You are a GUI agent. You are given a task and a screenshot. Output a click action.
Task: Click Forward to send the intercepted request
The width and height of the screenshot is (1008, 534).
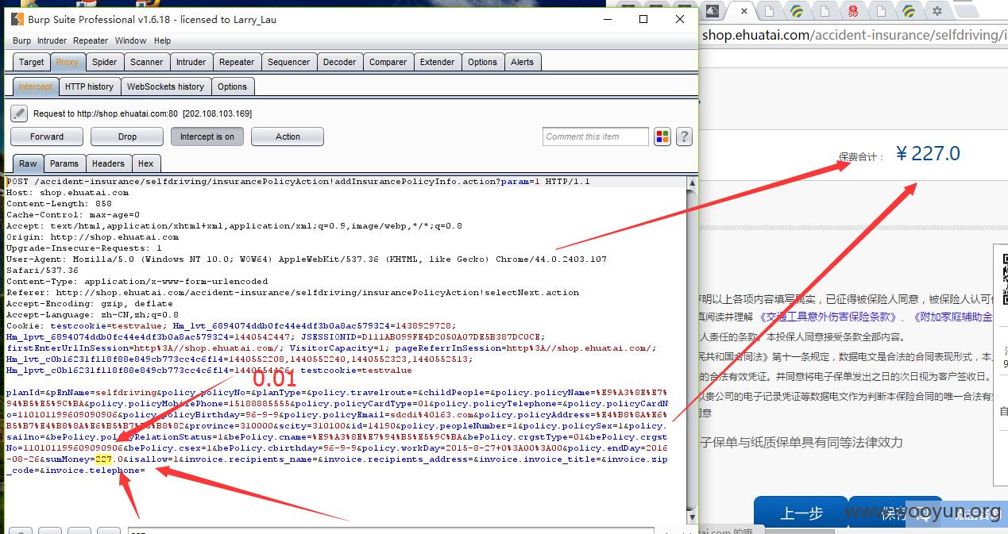47,136
